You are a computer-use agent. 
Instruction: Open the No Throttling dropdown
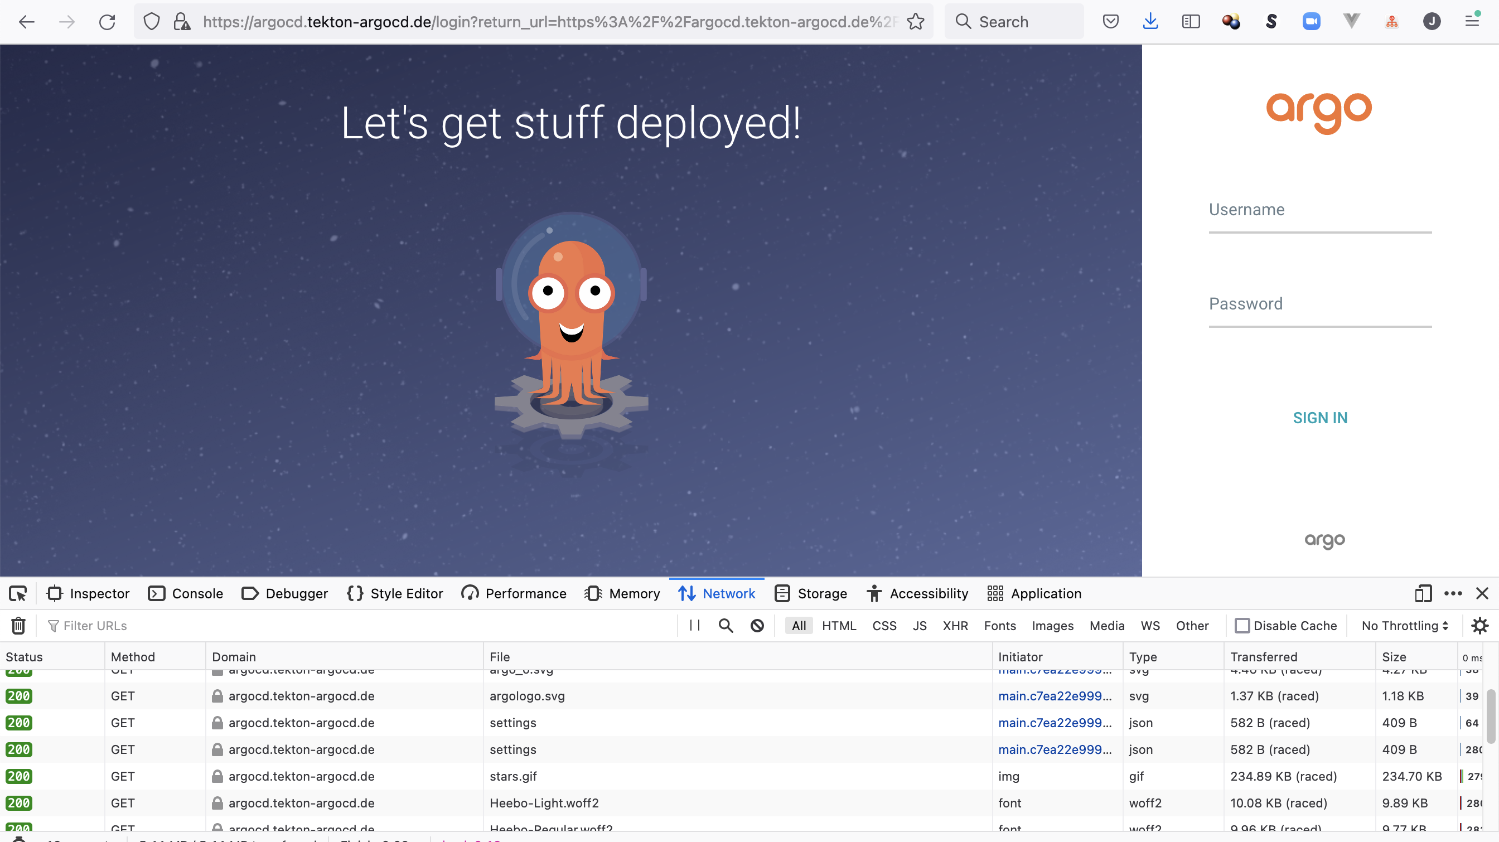point(1404,626)
